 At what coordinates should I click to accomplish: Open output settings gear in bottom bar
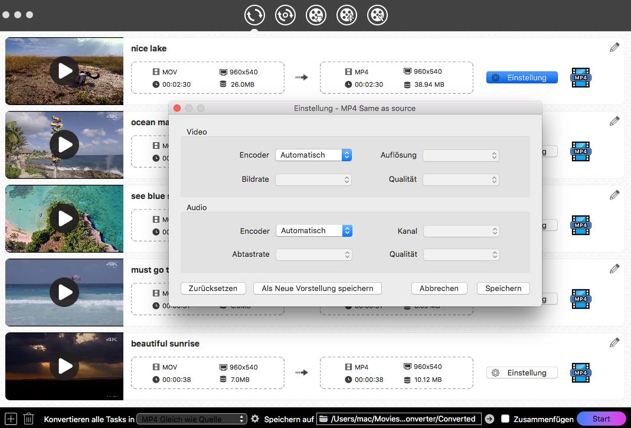[x=255, y=419]
